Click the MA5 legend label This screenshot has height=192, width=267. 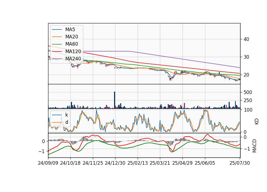coord(70,29)
